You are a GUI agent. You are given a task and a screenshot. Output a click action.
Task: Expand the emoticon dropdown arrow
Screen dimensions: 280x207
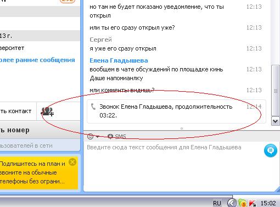pyautogui.click(x=97, y=137)
